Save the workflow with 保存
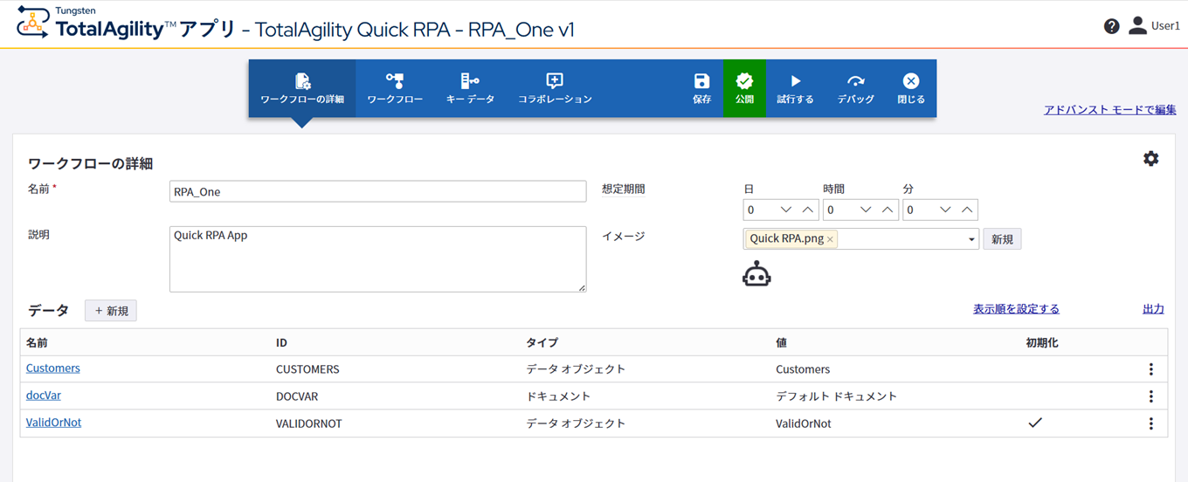 coord(702,88)
